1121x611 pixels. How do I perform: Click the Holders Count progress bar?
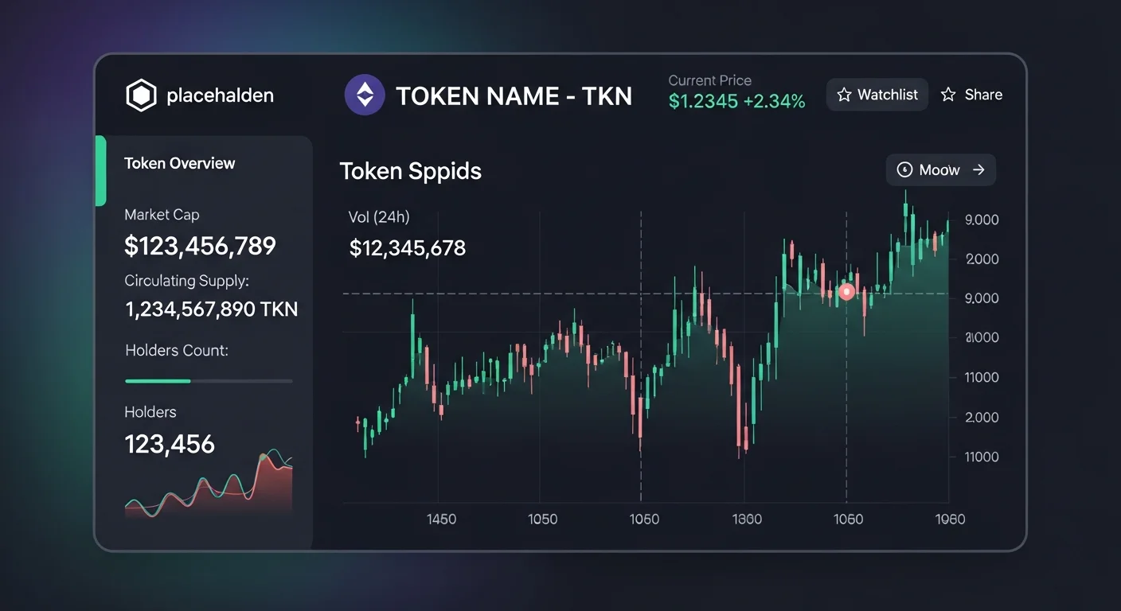coord(209,381)
